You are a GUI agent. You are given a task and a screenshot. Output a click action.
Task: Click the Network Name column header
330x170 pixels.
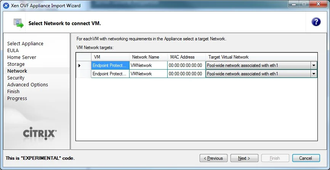pos(148,57)
